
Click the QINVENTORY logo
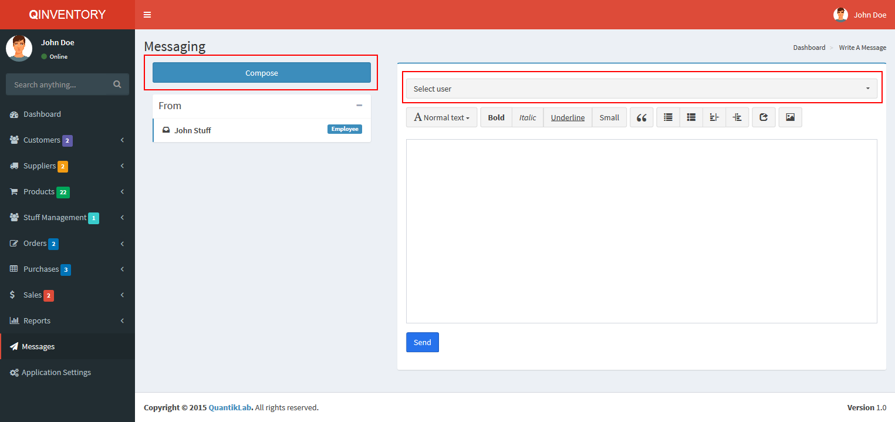click(x=67, y=15)
